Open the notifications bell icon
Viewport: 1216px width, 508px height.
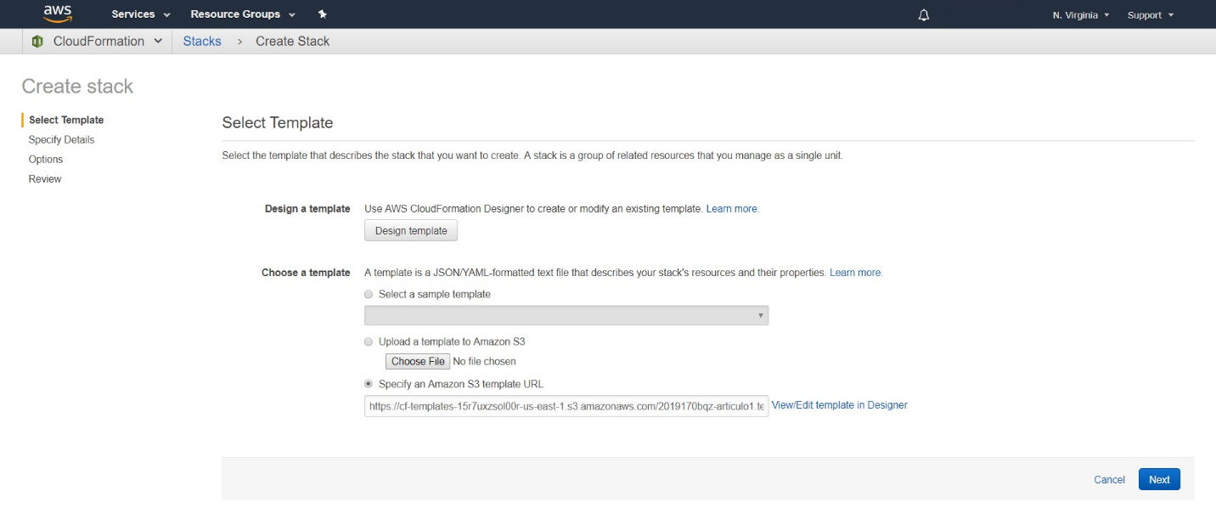click(924, 15)
